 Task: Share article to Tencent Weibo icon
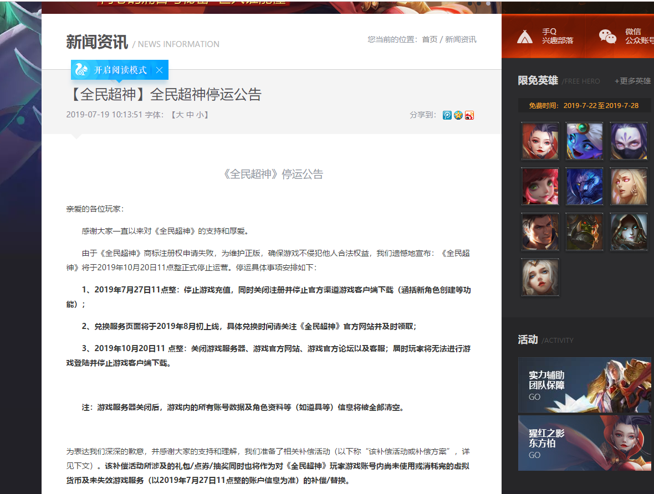point(447,115)
